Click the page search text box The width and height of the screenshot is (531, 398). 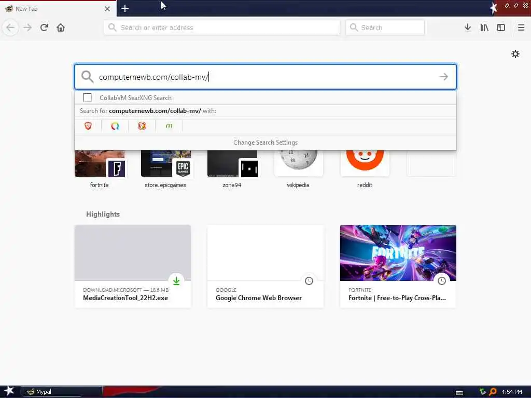(x=265, y=77)
